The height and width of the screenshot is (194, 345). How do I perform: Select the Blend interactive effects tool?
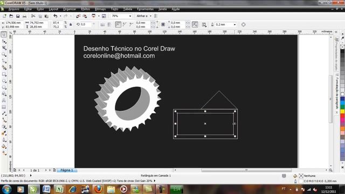pos(4,127)
